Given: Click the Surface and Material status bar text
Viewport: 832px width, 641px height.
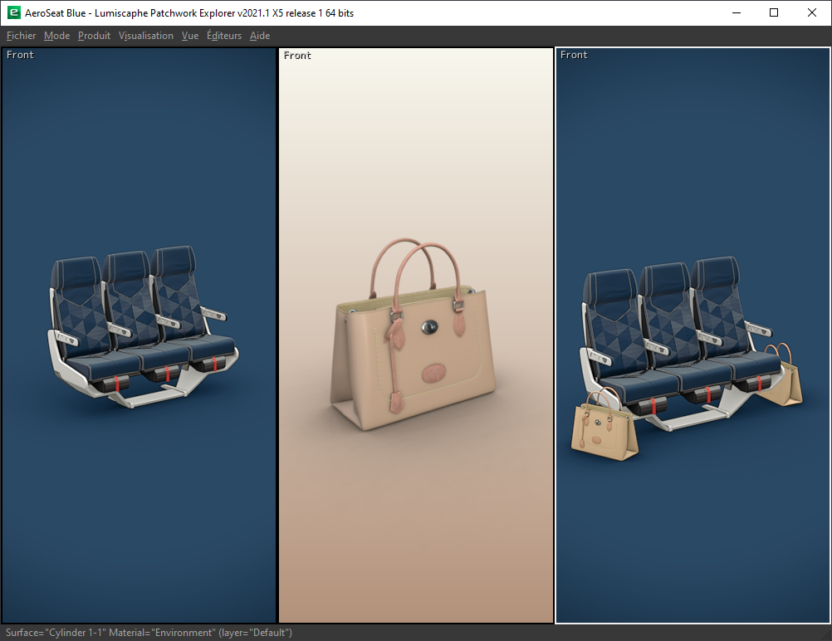Looking at the screenshot, I should tap(148, 633).
